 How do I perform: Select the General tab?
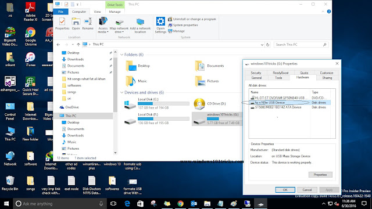(256, 78)
